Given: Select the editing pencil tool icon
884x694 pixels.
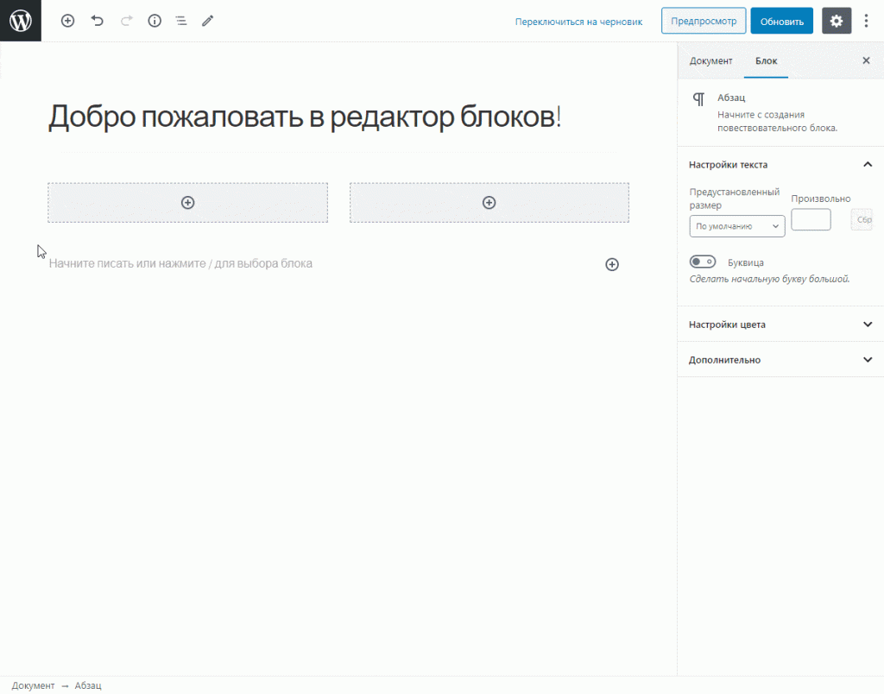Looking at the screenshot, I should (207, 21).
